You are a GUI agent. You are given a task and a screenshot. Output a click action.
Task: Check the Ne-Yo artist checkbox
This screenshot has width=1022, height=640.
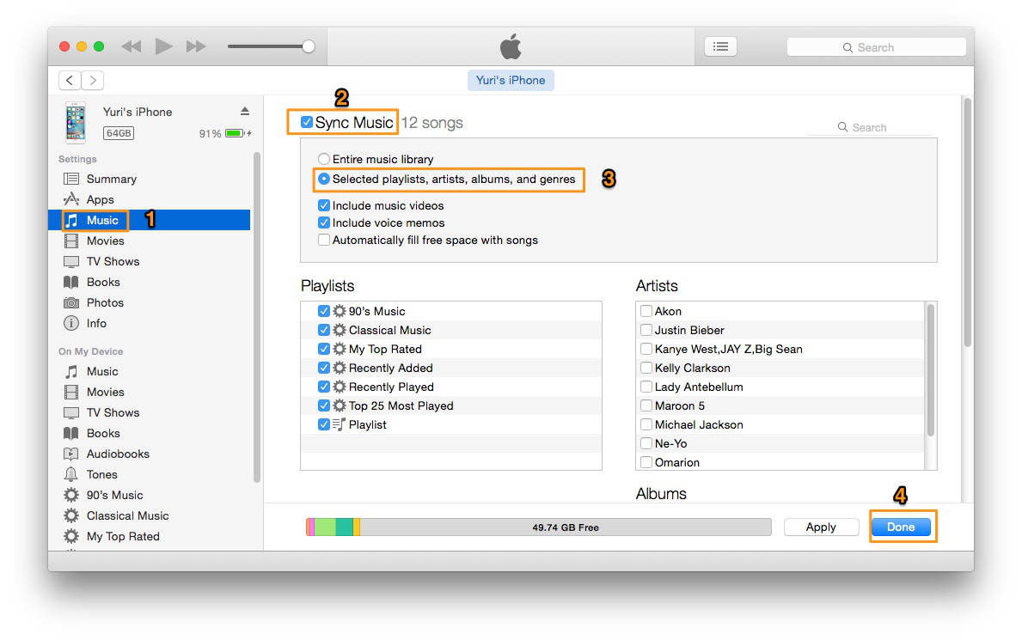click(x=646, y=443)
